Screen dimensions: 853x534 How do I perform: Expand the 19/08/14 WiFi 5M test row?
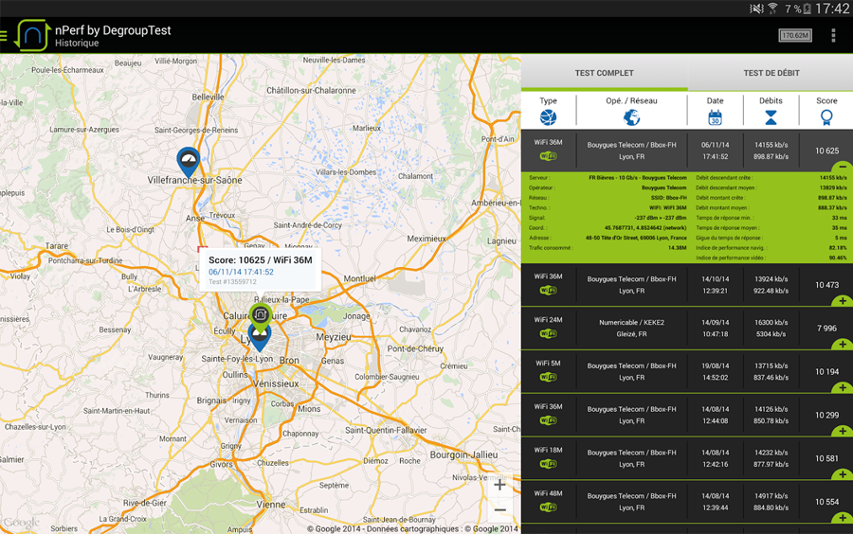coord(843,388)
